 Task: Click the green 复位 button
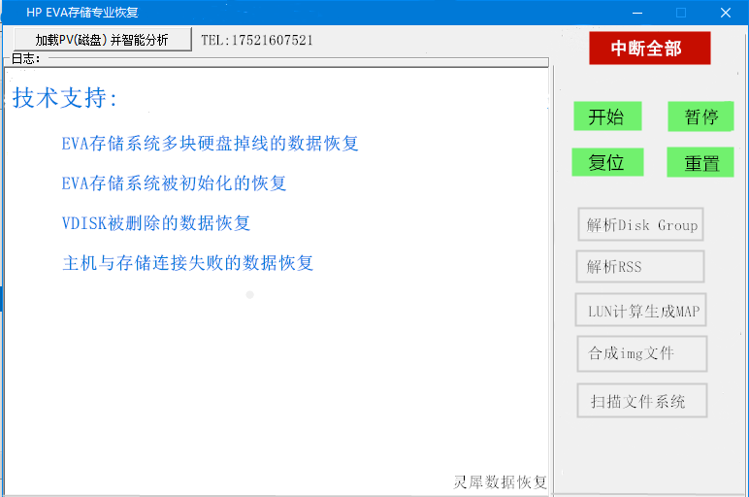point(607,162)
